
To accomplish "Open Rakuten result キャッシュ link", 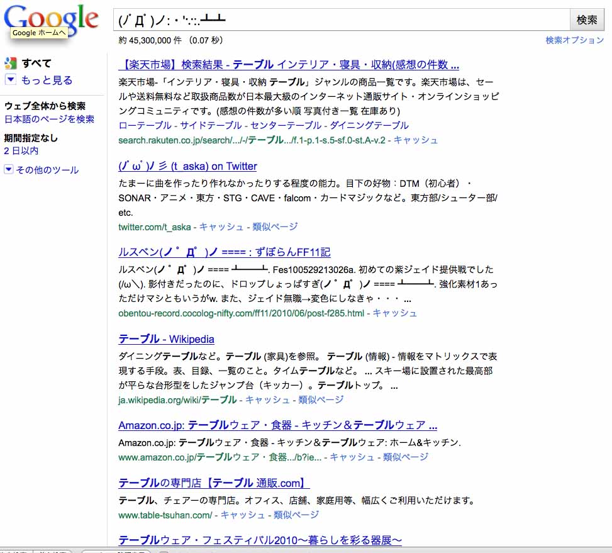I will tap(416, 140).
